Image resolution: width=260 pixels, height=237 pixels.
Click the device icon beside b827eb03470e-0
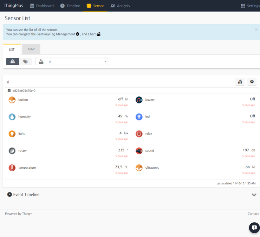(x=9, y=90)
